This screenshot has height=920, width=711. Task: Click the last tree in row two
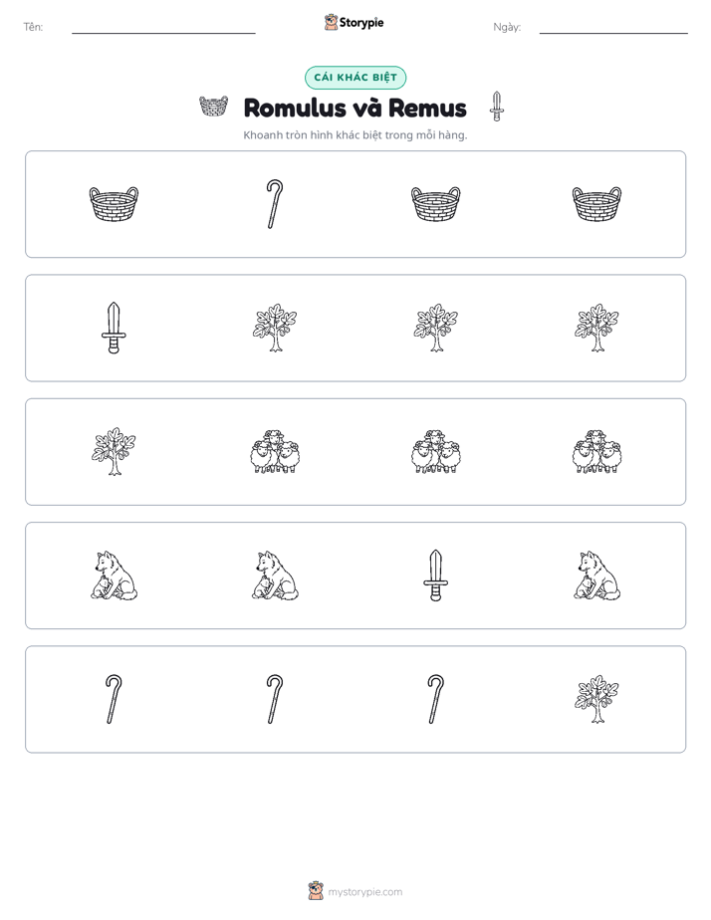(x=596, y=328)
